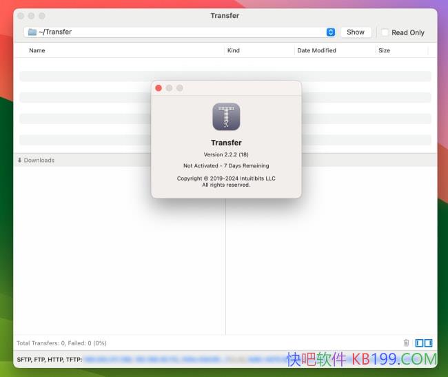Sort by Date Modified column

(316, 50)
